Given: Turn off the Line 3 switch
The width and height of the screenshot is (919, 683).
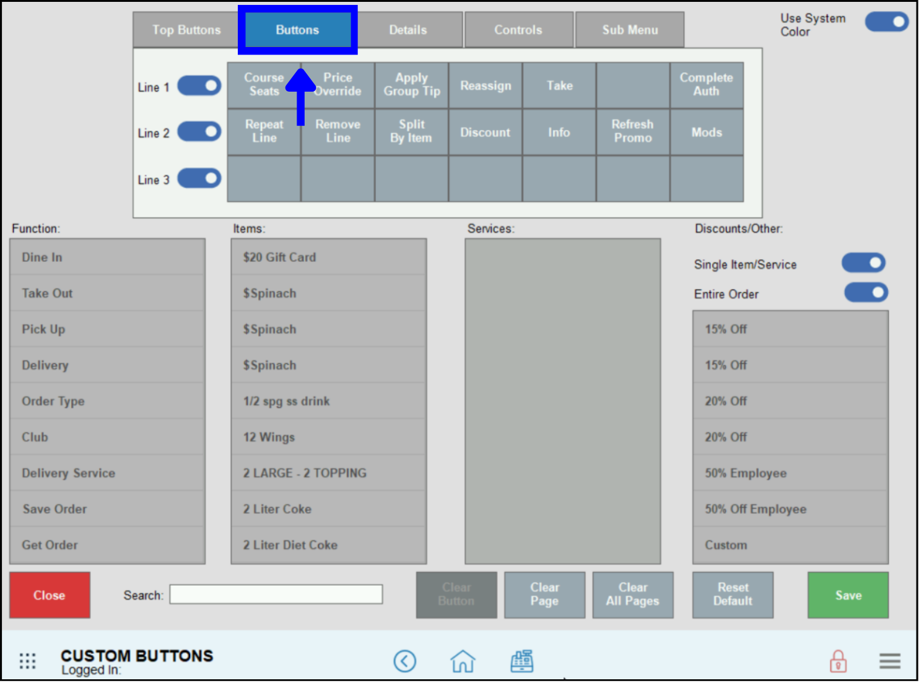Looking at the screenshot, I should pos(199,178).
